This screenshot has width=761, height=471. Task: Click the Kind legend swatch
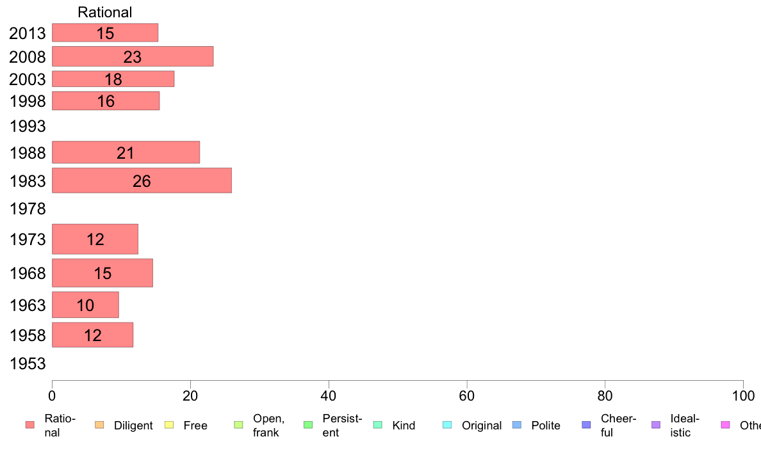[377, 425]
